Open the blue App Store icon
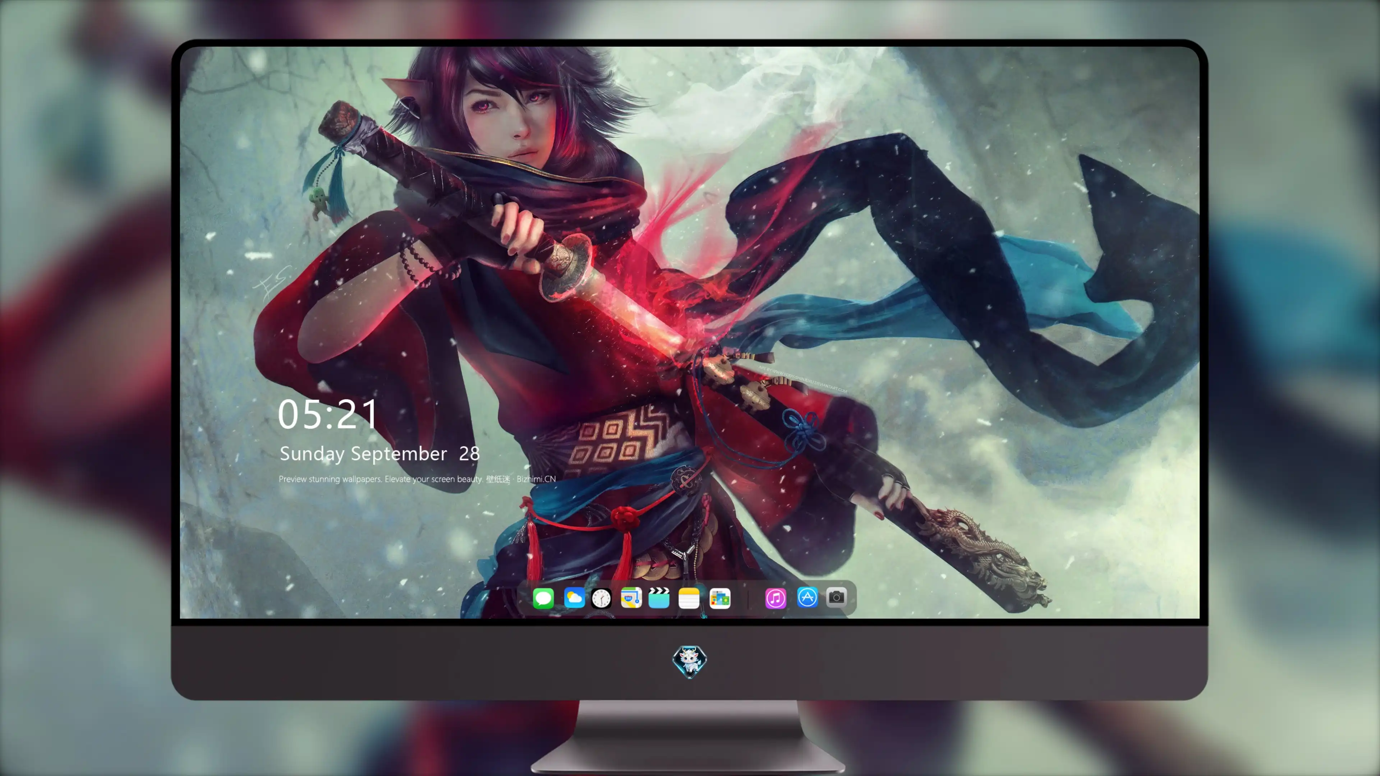Screen dimensions: 1380x776 pos(807,597)
